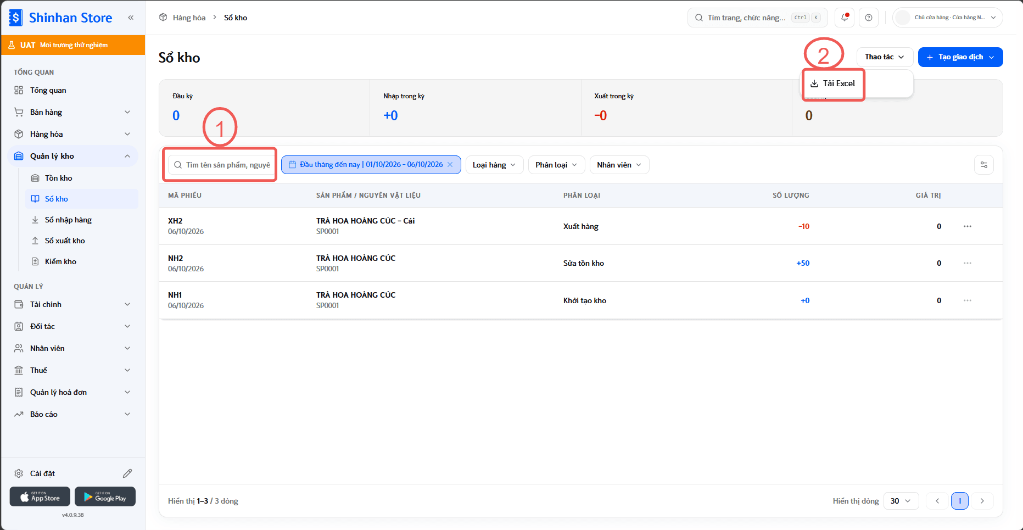Click Tạo giao dịch button
The width and height of the screenshot is (1023, 530).
pyautogui.click(x=960, y=57)
